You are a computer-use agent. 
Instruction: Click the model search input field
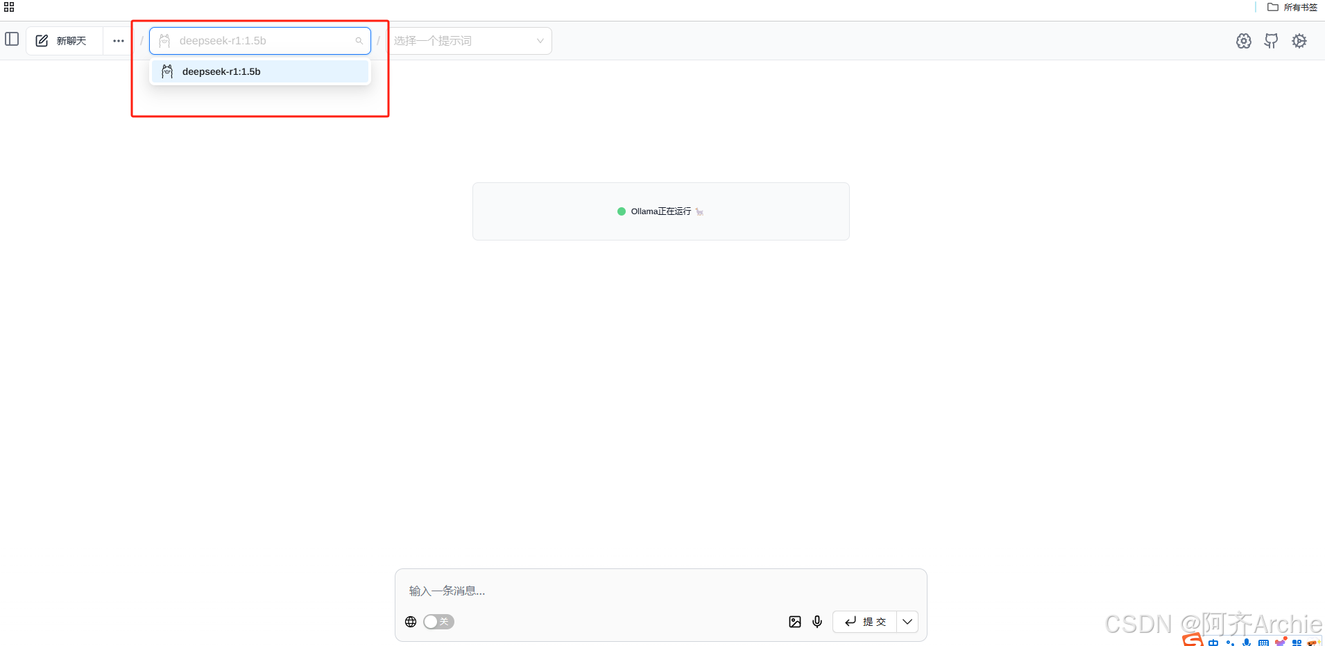point(260,41)
